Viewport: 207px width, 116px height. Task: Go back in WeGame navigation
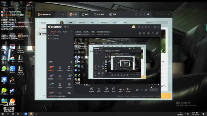(59, 14)
